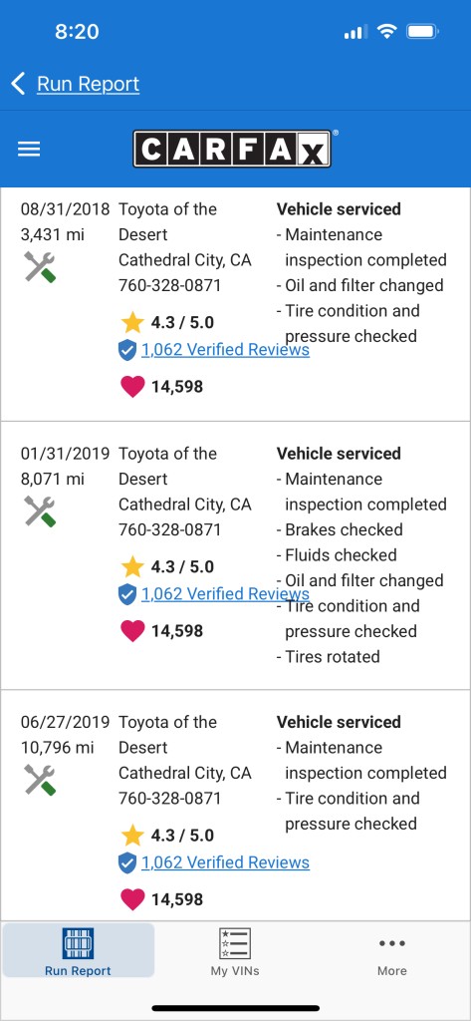
Task: Switch to the My VINs tab
Action: 235,952
